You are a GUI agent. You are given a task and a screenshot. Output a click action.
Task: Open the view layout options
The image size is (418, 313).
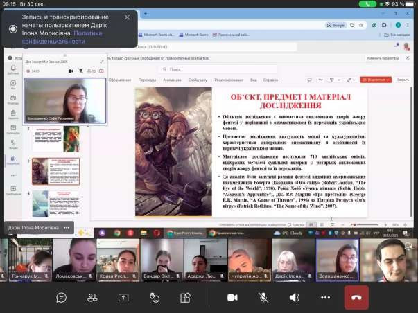point(185,297)
